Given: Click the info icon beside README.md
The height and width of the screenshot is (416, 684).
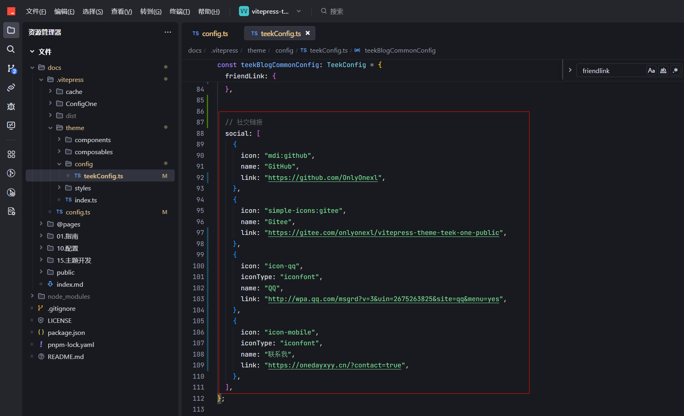Looking at the screenshot, I should tap(41, 357).
